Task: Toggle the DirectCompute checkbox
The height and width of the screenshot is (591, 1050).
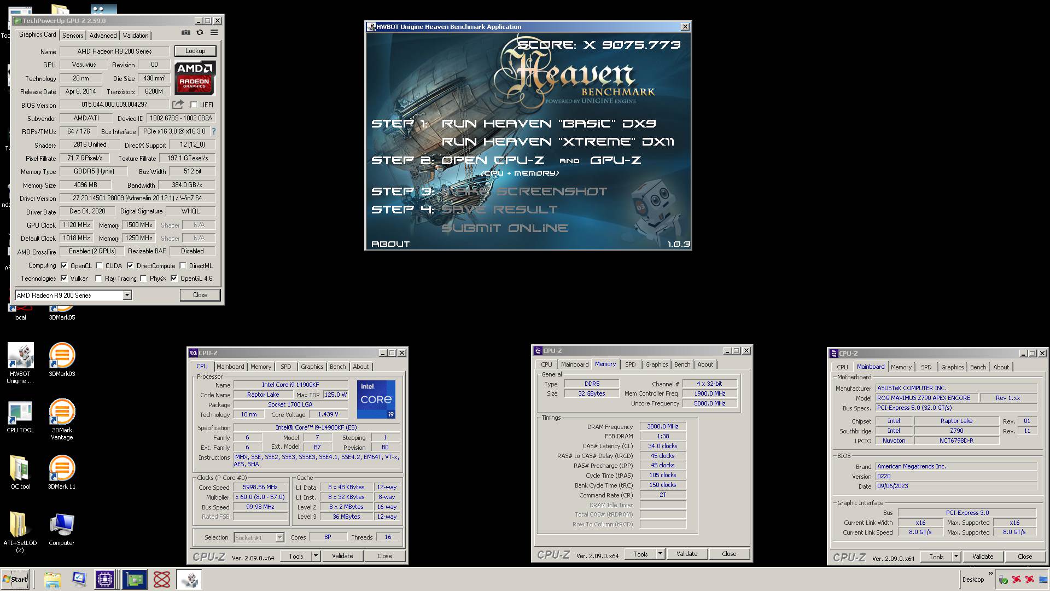Action: click(130, 266)
